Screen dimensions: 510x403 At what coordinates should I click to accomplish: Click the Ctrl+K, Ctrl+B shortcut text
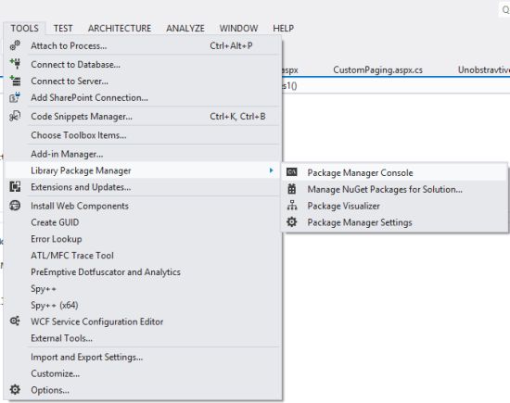(x=237, y=117)
